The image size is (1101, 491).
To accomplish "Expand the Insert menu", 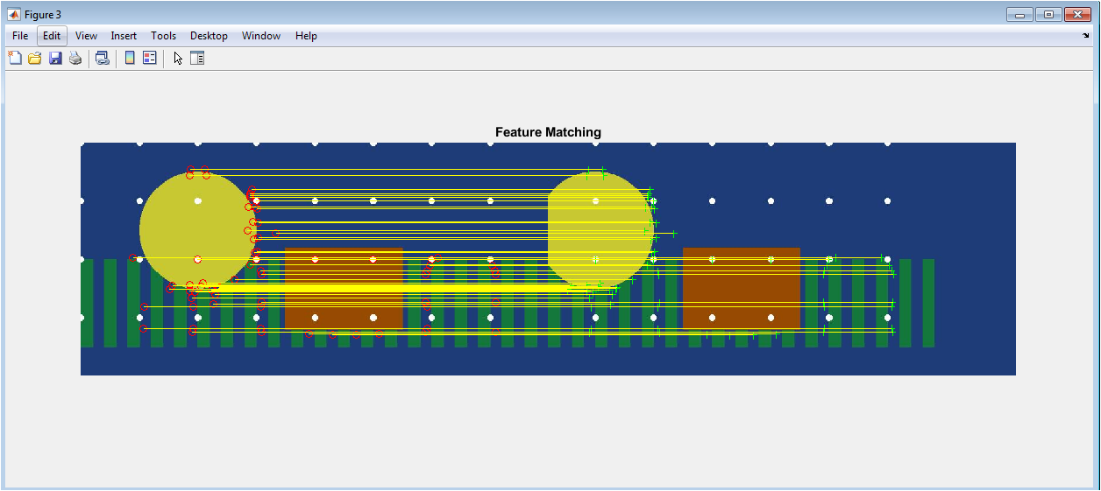I will (x=124, y=36).
